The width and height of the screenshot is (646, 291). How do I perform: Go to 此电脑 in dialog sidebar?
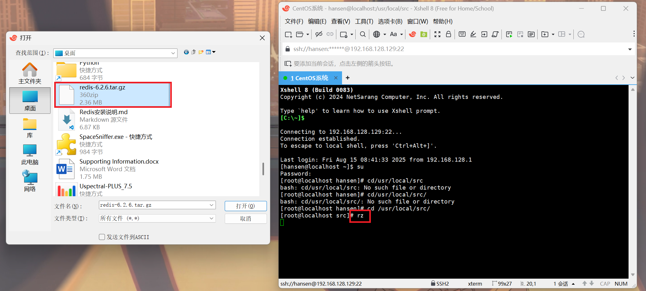tap(30, 154)
